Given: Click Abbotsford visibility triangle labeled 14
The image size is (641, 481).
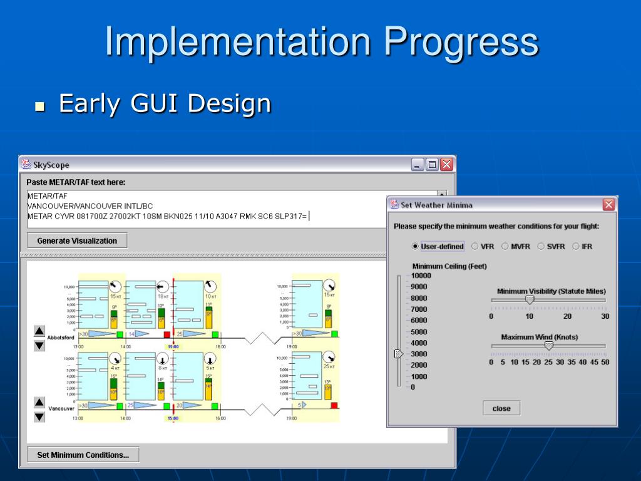Looking at the screenshot, I should point(141,334).
